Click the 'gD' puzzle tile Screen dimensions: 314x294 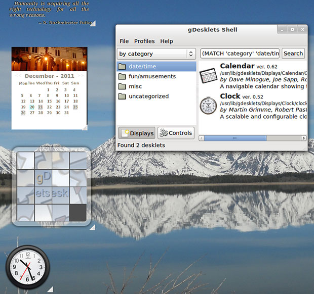click(43, 178)
